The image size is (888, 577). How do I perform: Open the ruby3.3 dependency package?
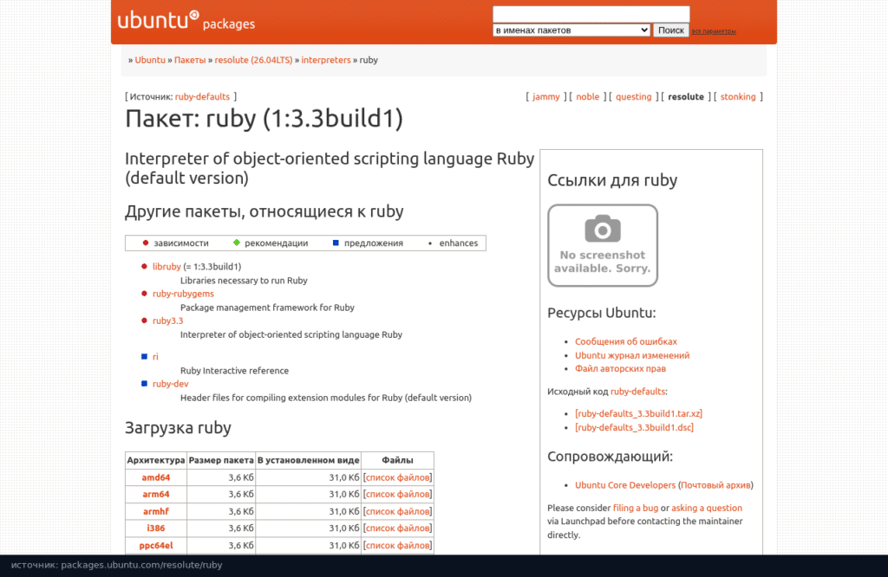[x=167, y=321]
